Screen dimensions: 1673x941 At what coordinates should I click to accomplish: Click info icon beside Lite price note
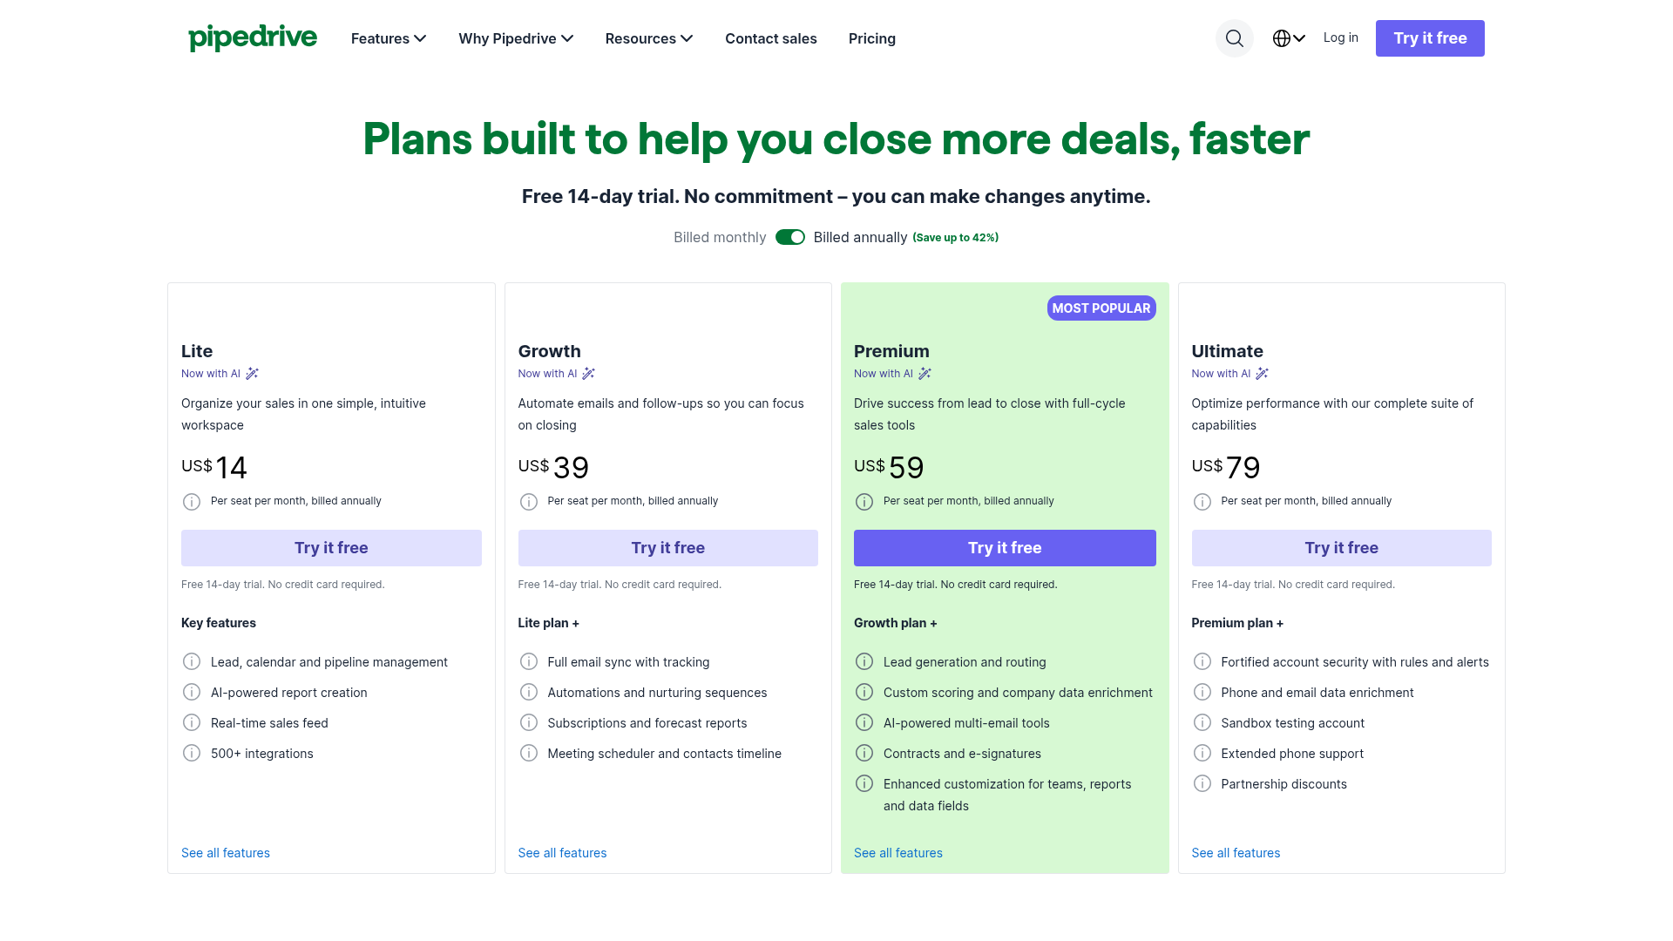click(192, 502)
